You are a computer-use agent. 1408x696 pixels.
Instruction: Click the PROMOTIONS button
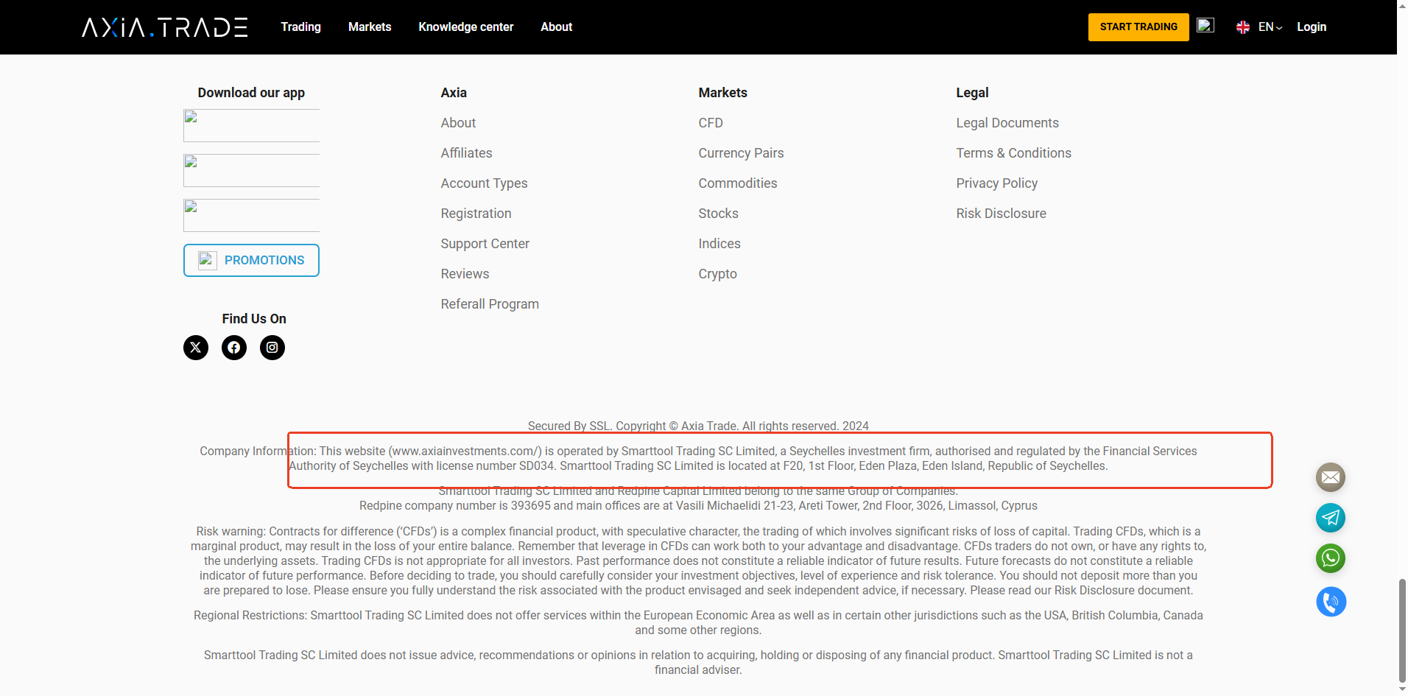(251, 260)
